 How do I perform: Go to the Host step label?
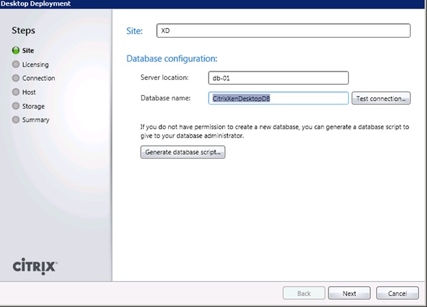click(x=29, y=92)
